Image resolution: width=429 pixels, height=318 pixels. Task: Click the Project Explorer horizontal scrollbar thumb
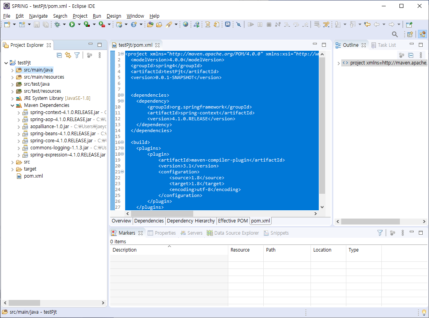point(24,303)
